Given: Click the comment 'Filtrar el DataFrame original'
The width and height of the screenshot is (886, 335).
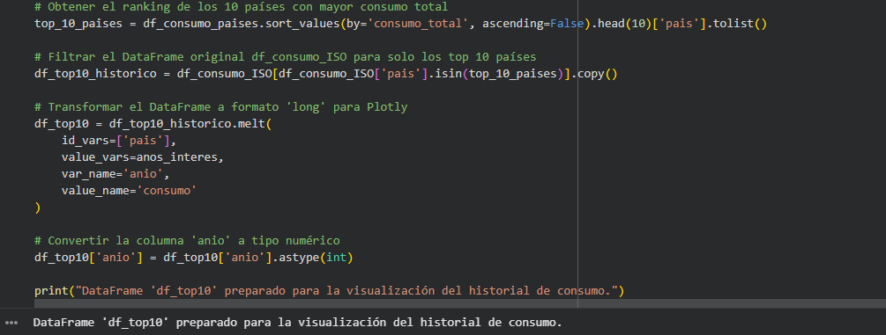Looking at the screenshot, I should pyautogui.click(x=286, y=57).
